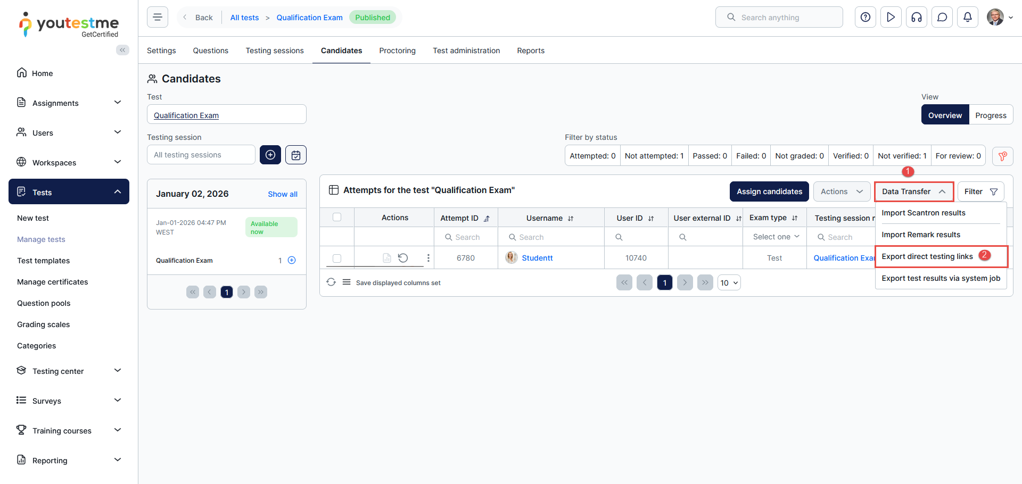Open the Studentt user link
1022x484 pixels.
pyautogui.click(x=537, y=258)
